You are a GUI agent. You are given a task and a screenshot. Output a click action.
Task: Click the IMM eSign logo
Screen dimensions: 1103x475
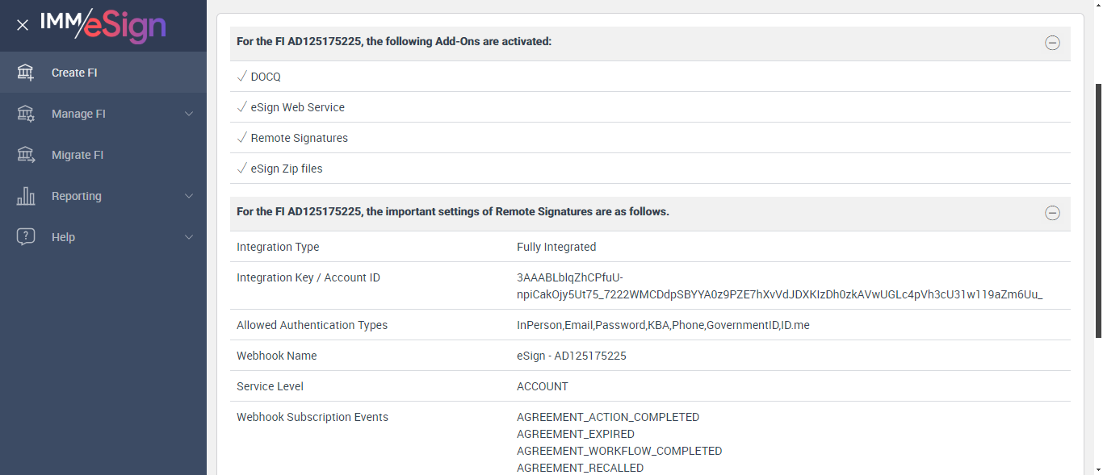103,24
